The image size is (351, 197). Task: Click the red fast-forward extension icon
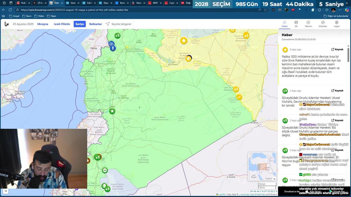[293, 10]
